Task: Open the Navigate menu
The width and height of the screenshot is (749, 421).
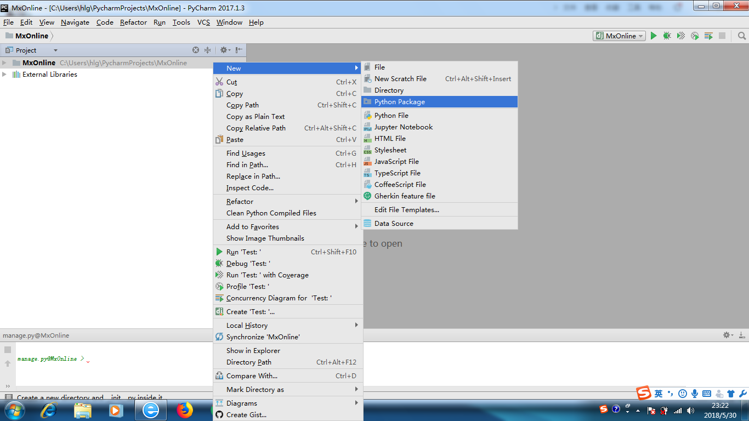Action: click(x=75, y=22)
